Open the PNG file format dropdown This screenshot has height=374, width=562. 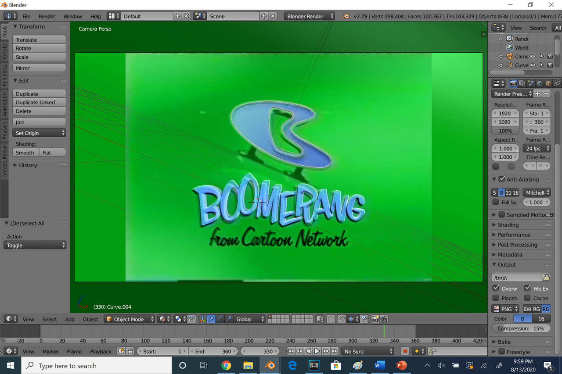coord(505,309)
